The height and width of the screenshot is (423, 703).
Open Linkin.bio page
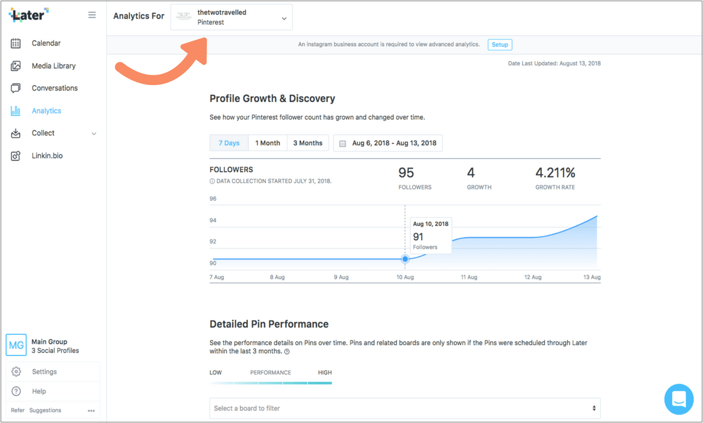click(47, 156)
